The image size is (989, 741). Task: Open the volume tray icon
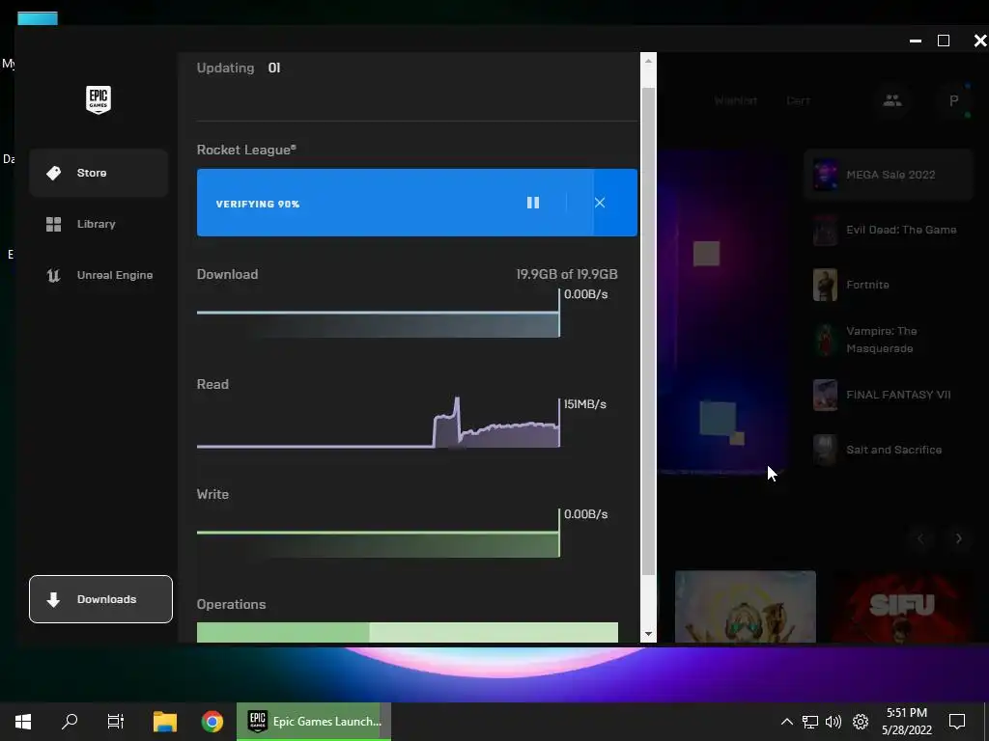(x=834, y=722)
